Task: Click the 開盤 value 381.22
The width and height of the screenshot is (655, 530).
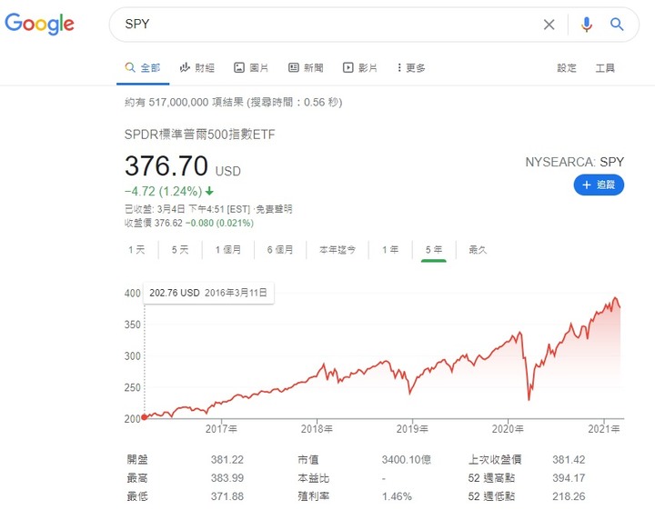Action: (227, 459)
